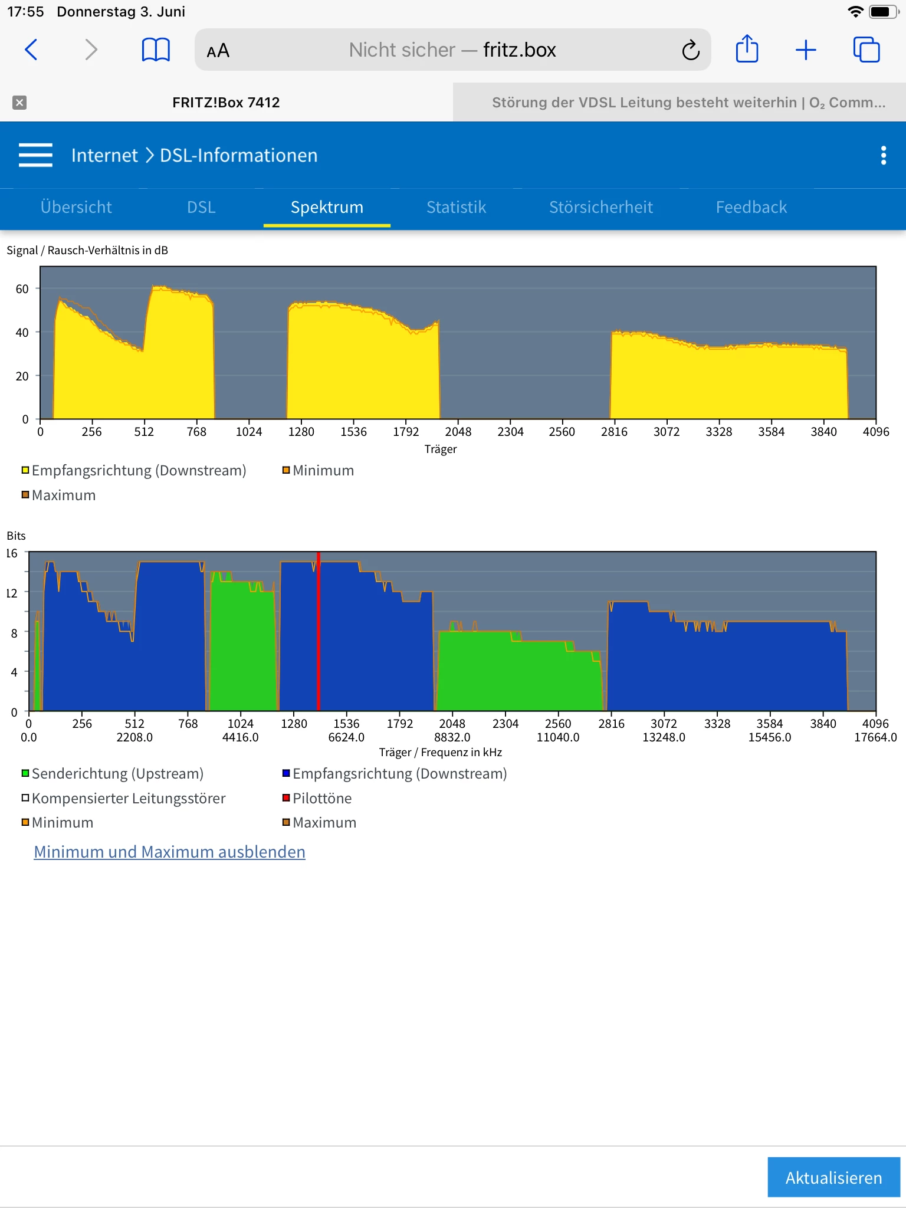The height and width of the screenshot is (1208, 906).
Task: Click the green Senderichtung (Upstream) swatch
Action: click(x=25, y=773)
